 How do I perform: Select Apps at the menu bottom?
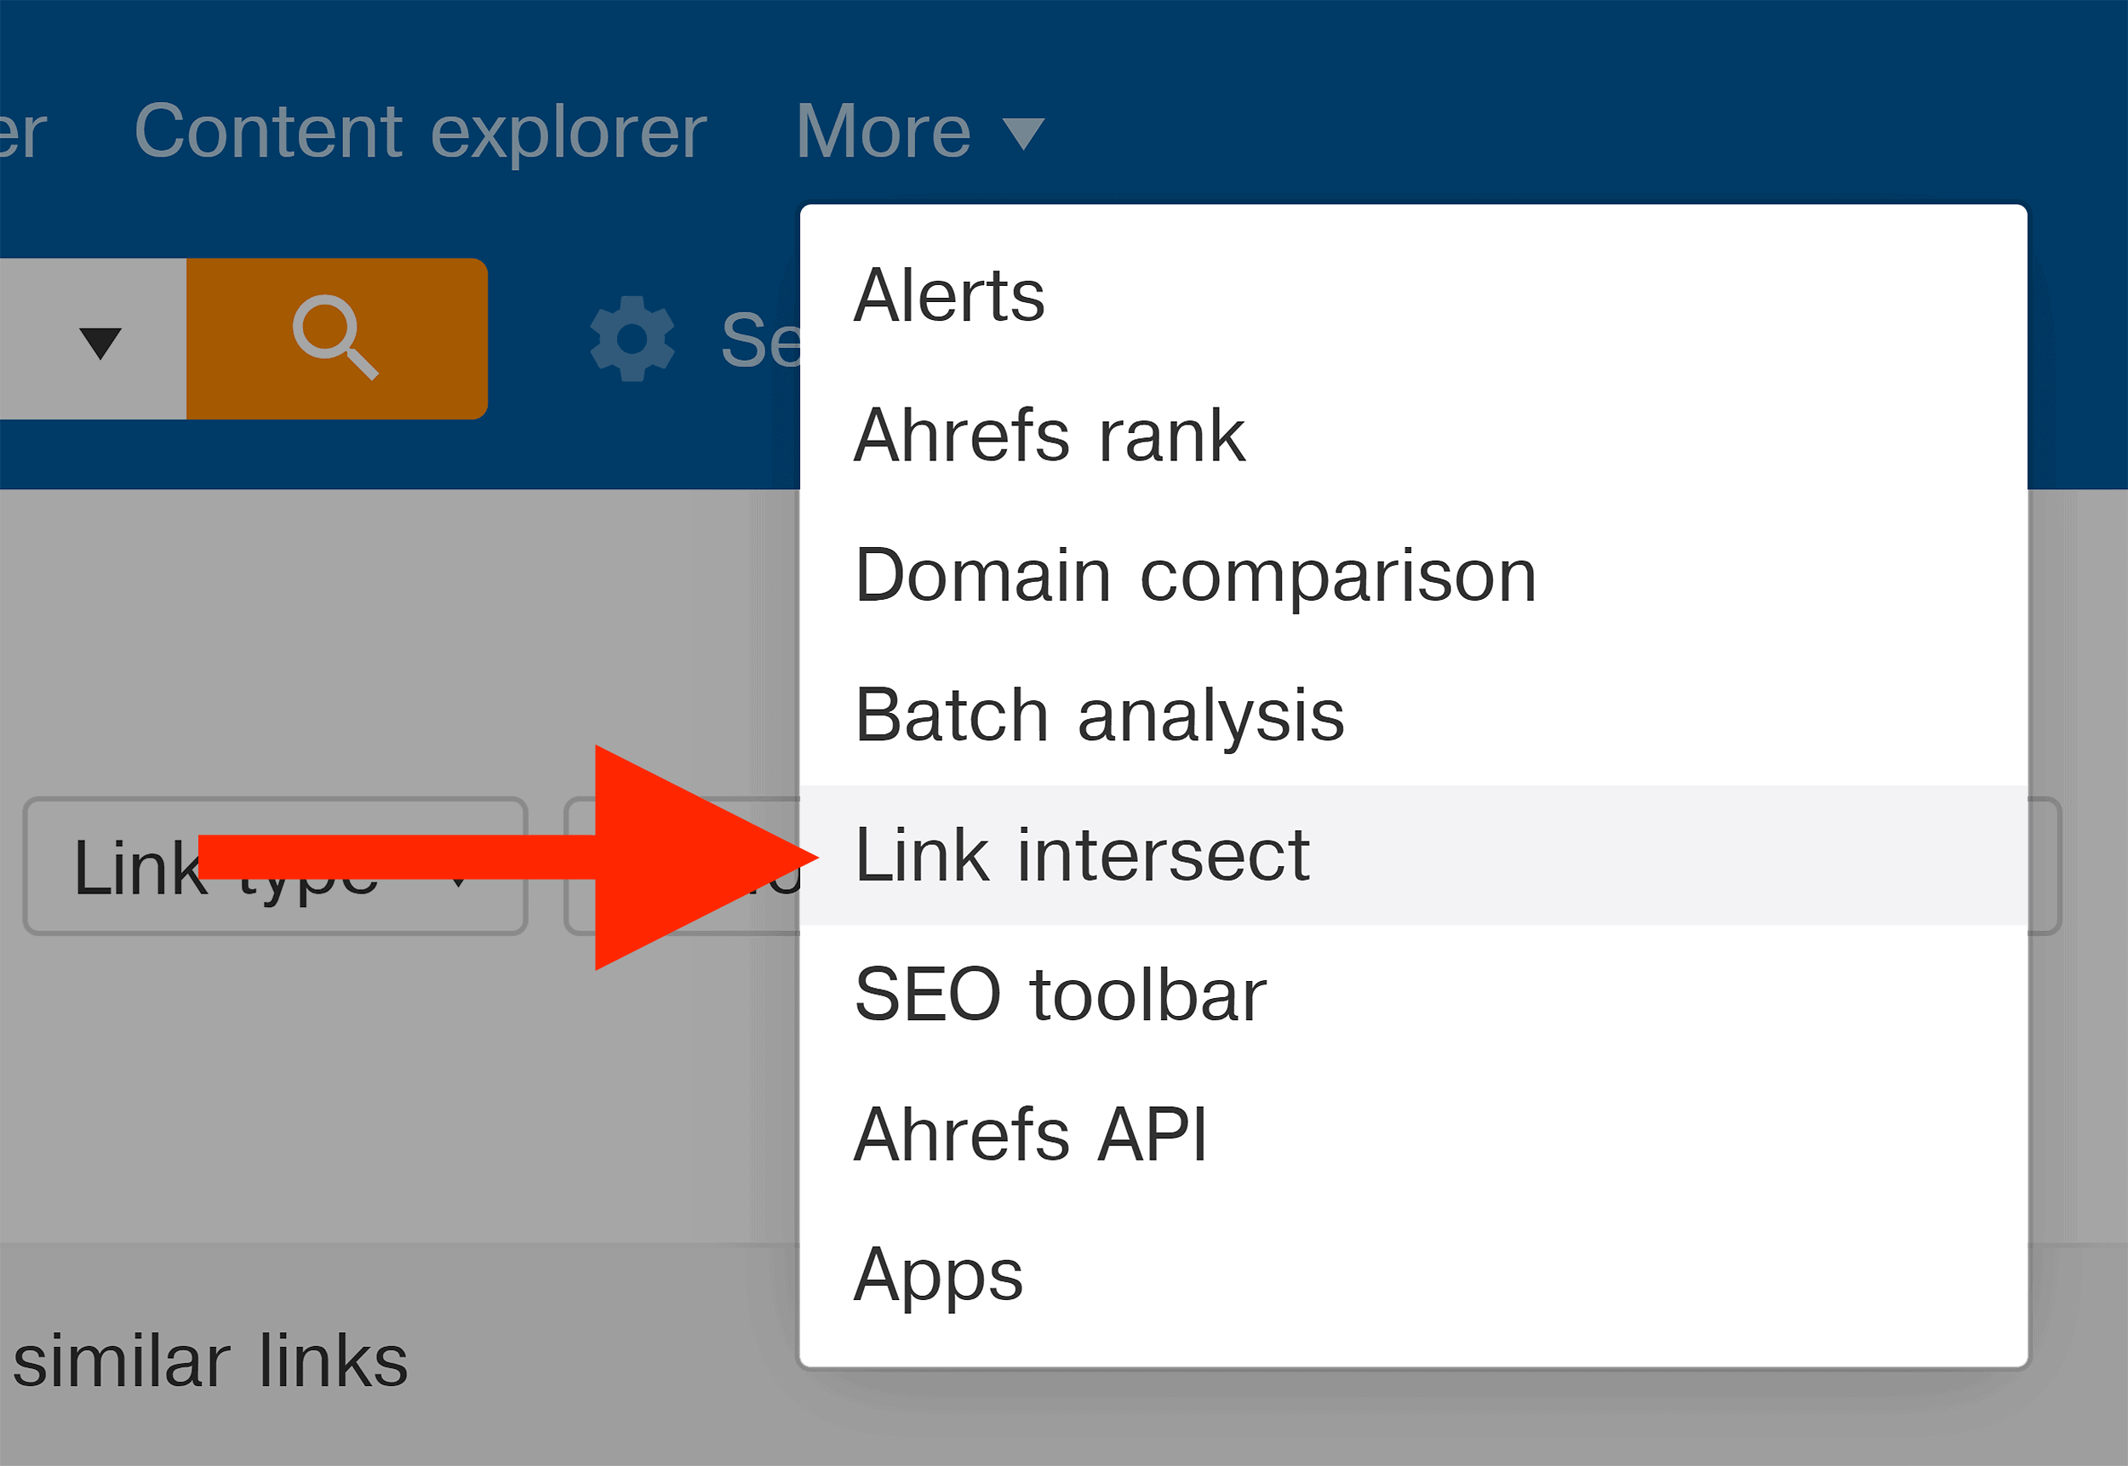click(x=1413, y=1273)
